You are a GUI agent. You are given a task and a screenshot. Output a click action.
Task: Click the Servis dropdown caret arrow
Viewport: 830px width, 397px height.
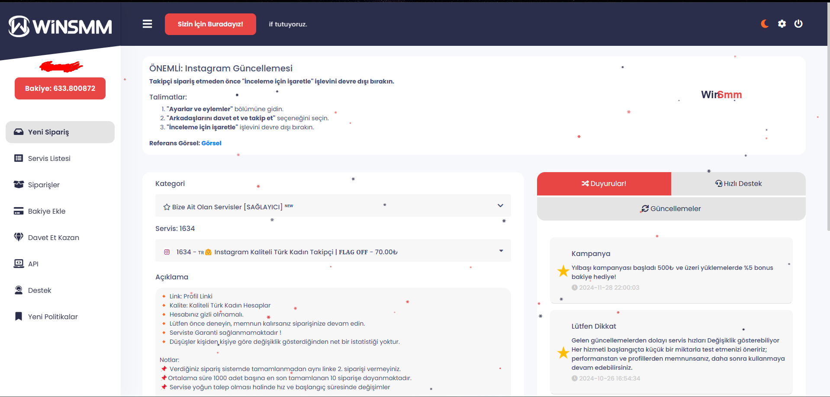point(501,251)
